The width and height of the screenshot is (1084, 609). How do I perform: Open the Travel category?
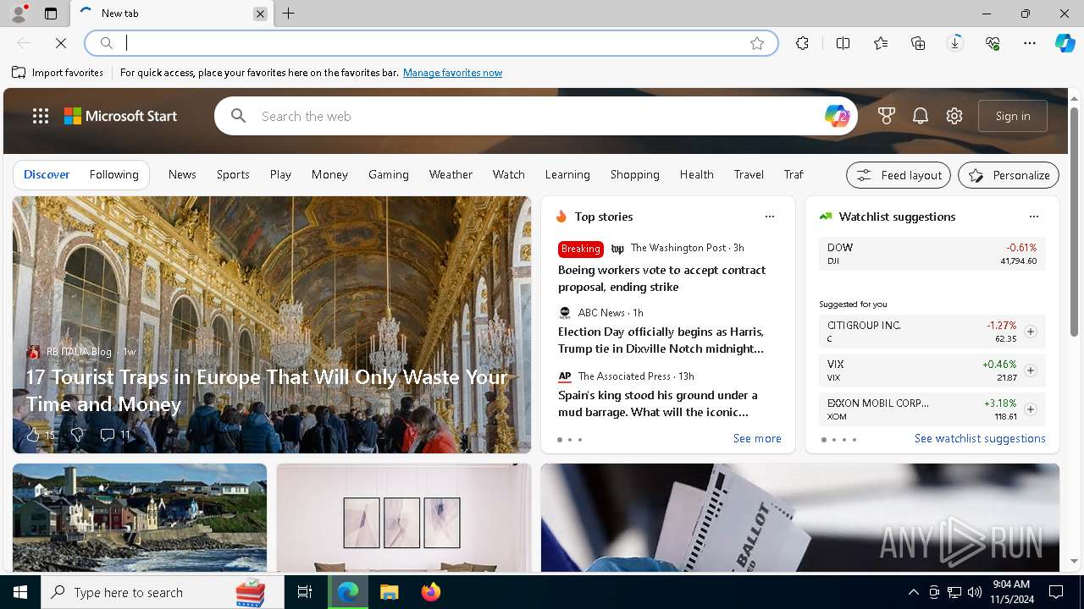[x=749, y=174]
